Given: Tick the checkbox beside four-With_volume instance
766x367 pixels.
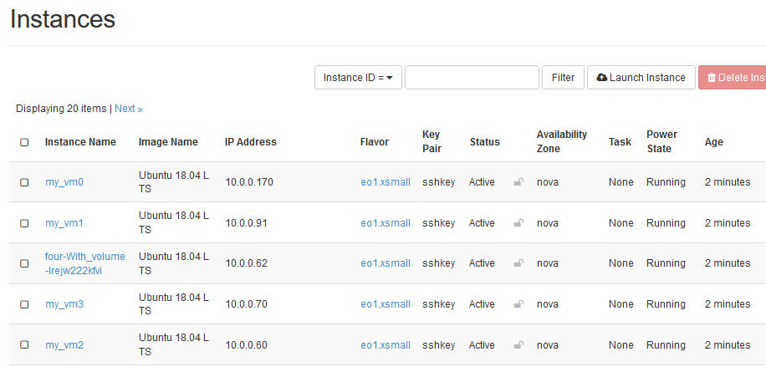Looking at the screenshot, I should click(24, 263).
